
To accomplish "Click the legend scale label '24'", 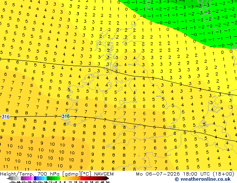I will tap(81, 182).
